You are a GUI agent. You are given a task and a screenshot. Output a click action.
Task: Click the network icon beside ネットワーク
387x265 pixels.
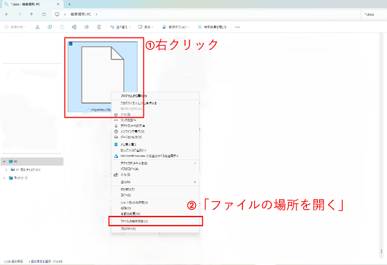(x=11, y=178)
